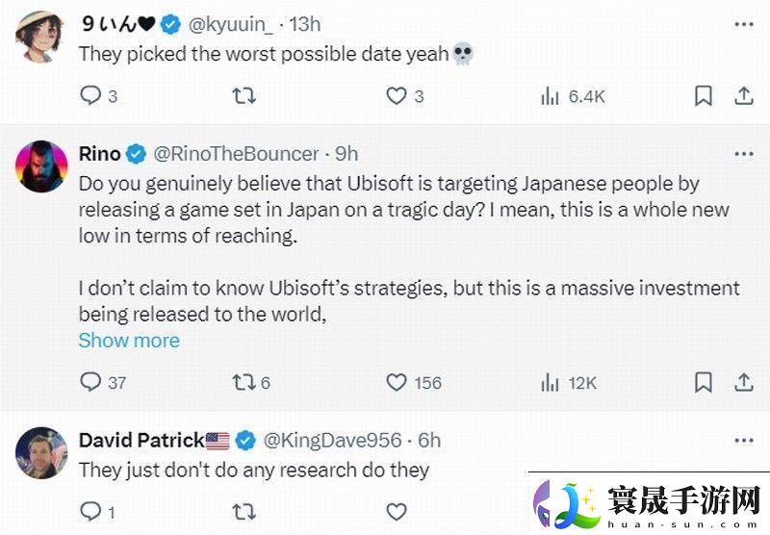Reply to David Patrick's tweet

tap(90, 510)
